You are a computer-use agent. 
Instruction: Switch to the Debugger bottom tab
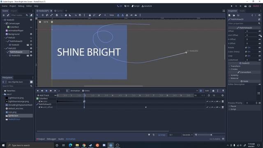click(51, 139)
